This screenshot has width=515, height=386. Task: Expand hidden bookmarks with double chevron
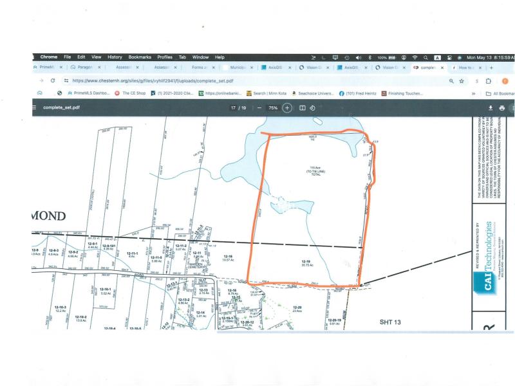[x=474, y=93]
